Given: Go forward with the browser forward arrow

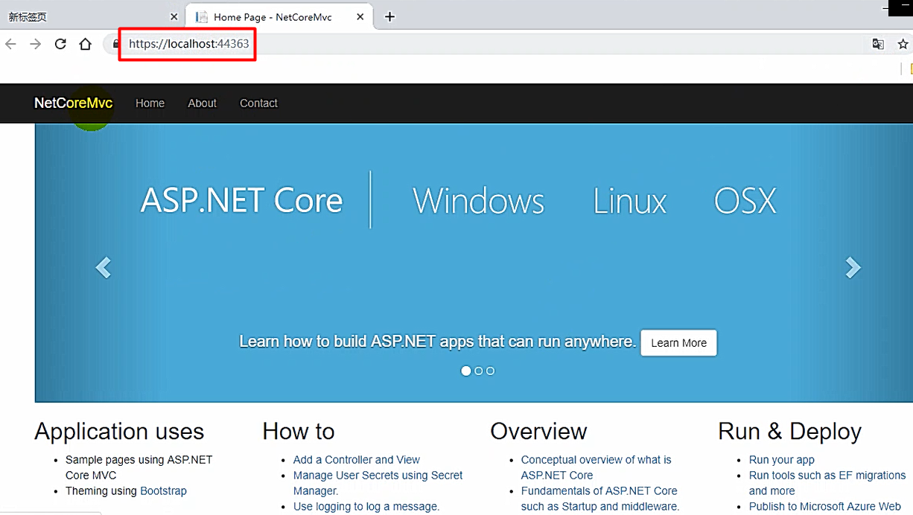Looking at the screenshot, I should pyautogui.click(x=36, y=44).
